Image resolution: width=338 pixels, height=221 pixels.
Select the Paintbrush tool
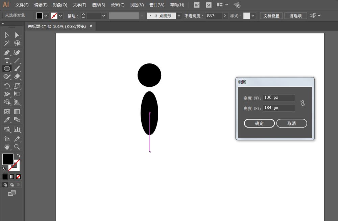pos(17,68)
